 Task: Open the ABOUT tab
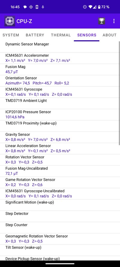(109, 35)
